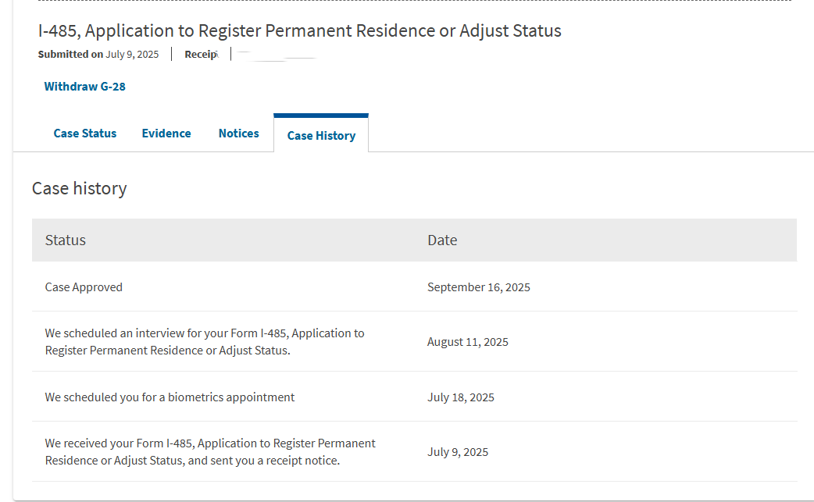The height and width of the screenshot is (502, 814).
Task: Select the Case Approved status entry
Action: (x=84, y=287)
